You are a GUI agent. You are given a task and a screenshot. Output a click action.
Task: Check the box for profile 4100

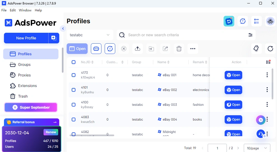[x=73, y=105]
